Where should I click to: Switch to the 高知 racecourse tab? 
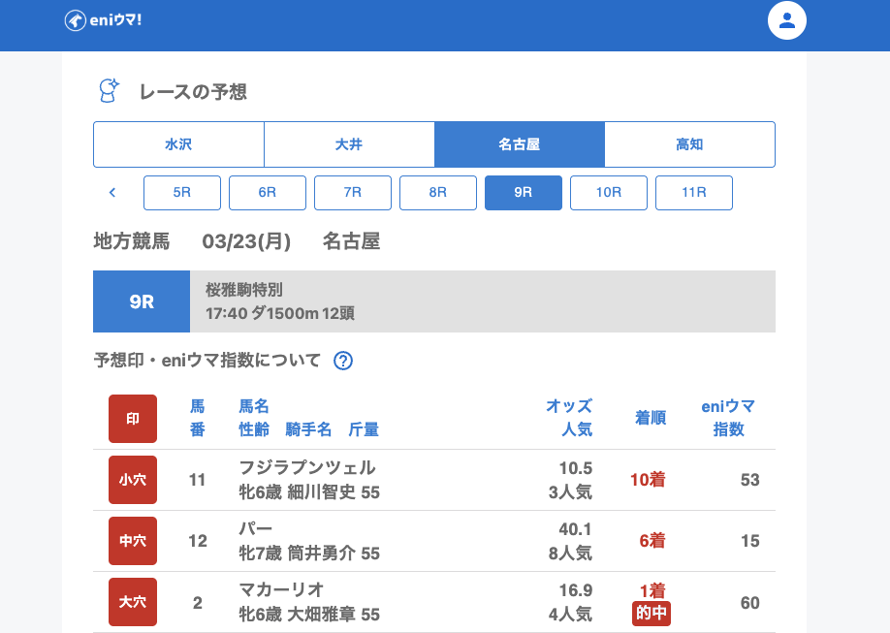point(689,144)
